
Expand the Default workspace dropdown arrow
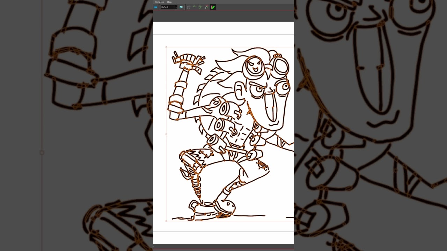click(x=176, y=7)
